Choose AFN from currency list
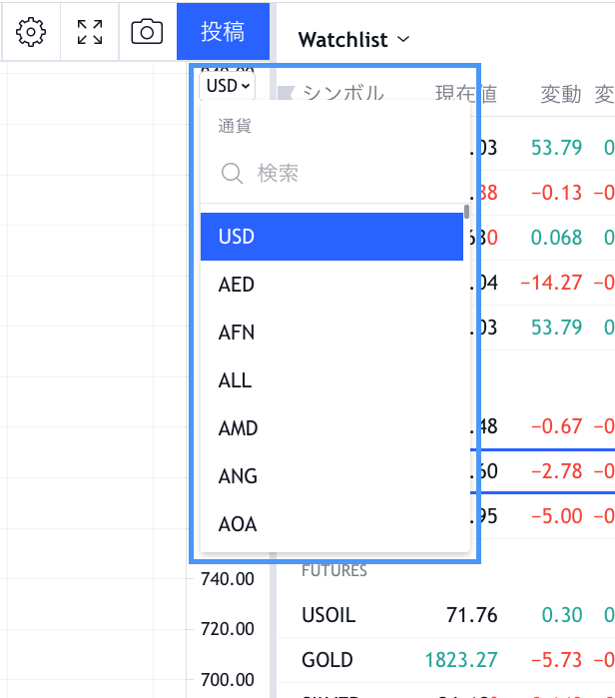 click(x=331, y=333)
